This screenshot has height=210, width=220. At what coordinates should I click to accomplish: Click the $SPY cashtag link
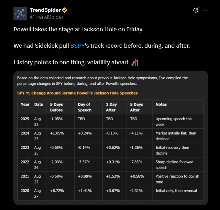pos(77,46)
